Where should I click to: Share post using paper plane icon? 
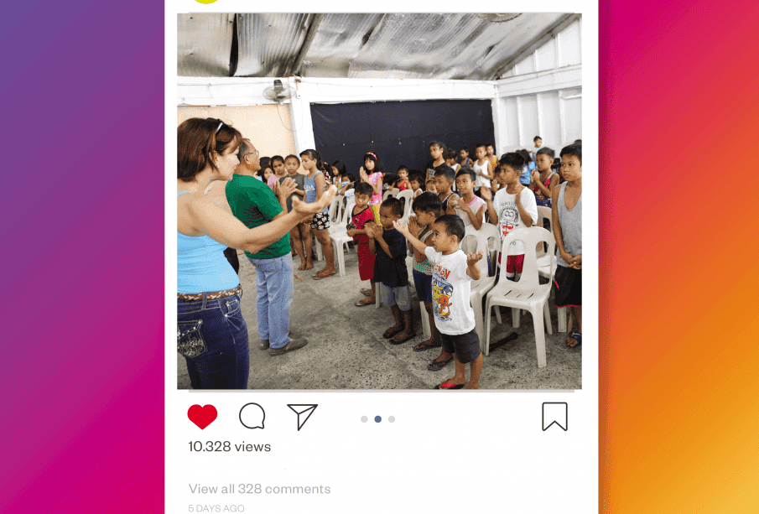point(302,416)
